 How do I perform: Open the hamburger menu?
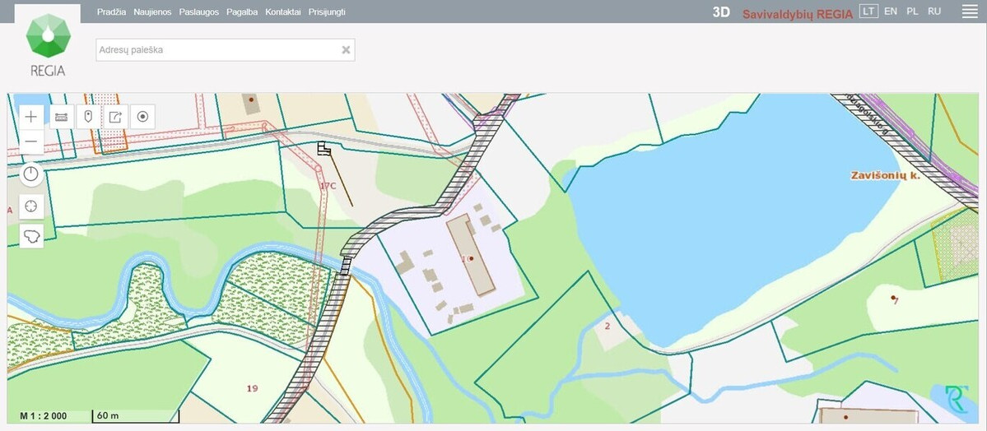(970, 12)
